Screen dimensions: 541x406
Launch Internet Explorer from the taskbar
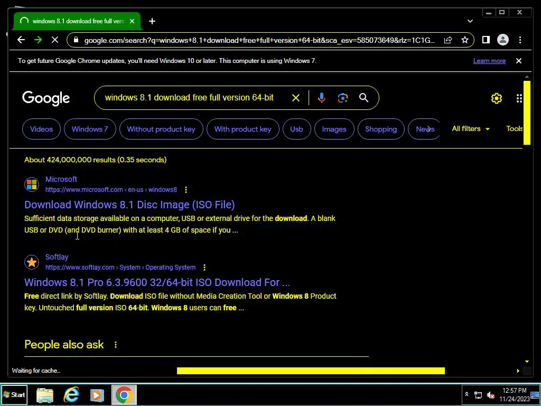pos(71,395)
